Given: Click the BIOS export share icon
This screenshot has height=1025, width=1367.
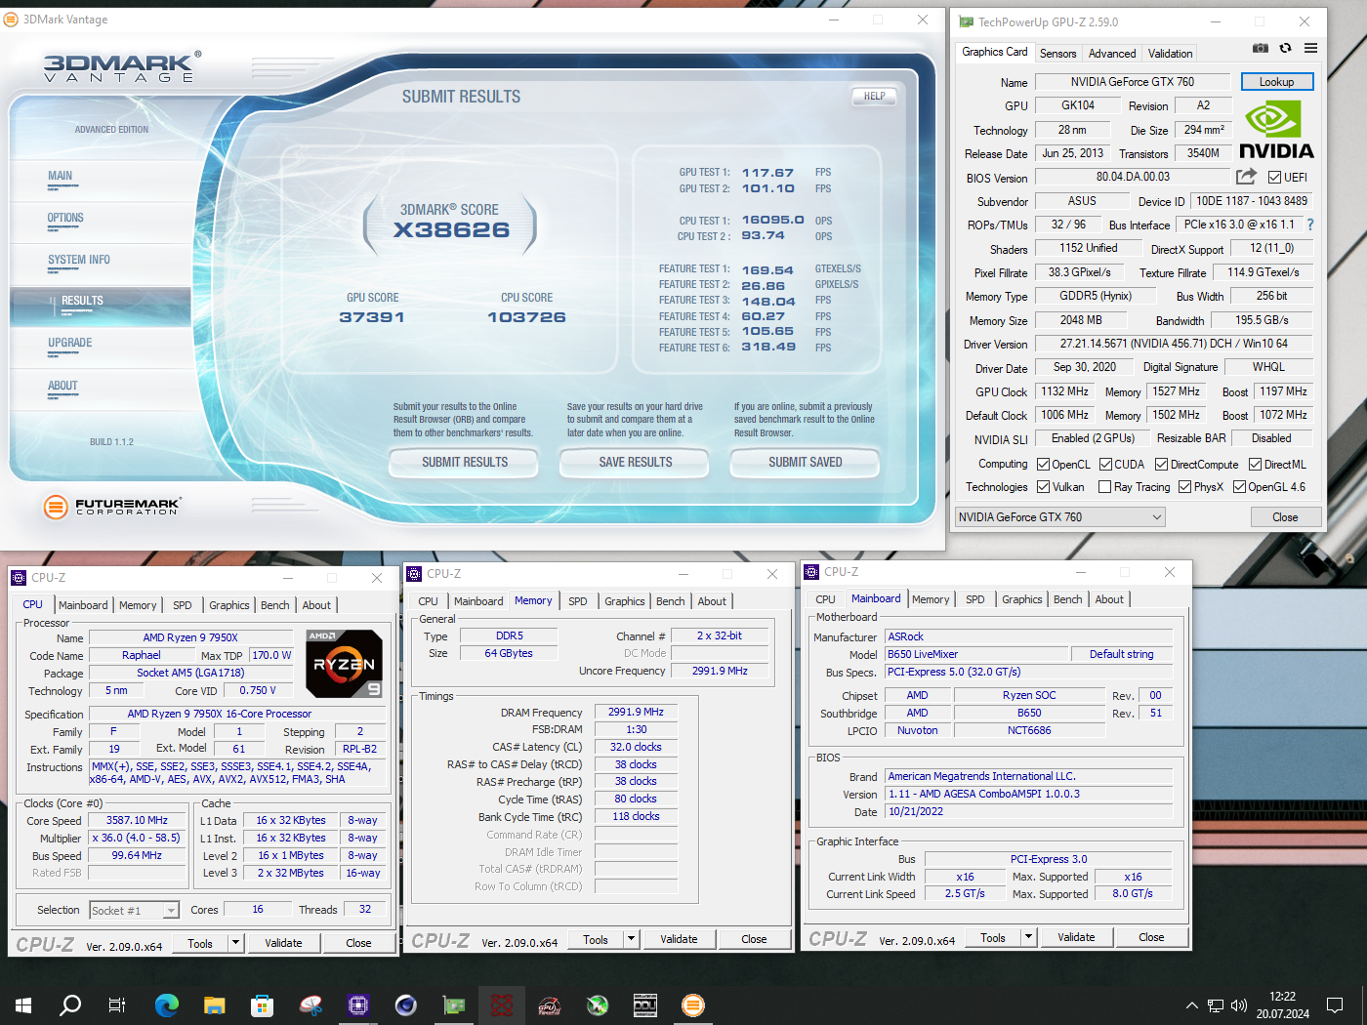Looking at the screenshot, I should [x=1246, y=177].
